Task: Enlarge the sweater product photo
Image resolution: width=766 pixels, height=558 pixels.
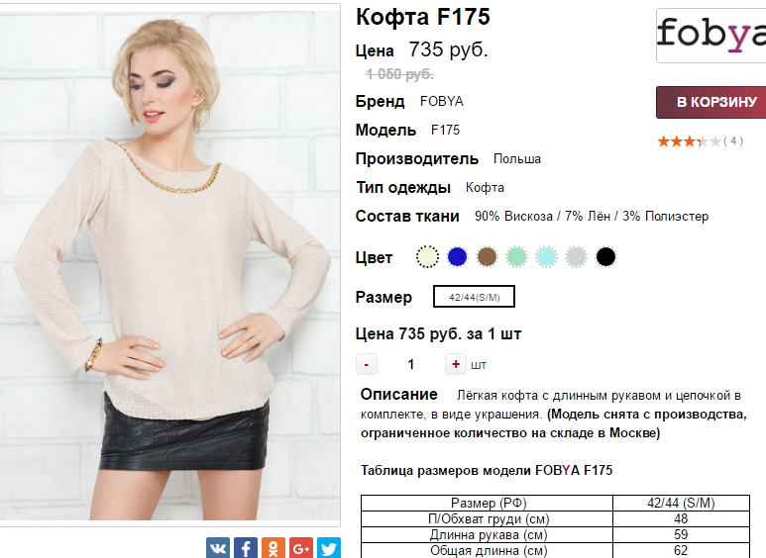Action: click(170, 265)
